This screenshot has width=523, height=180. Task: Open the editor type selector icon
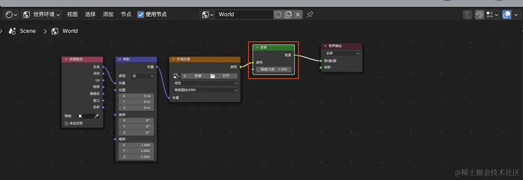point(11,14)
